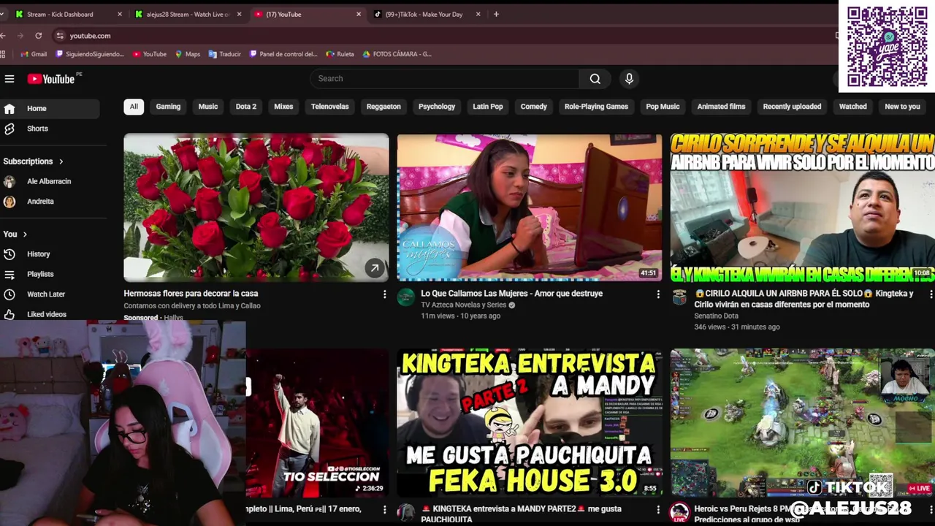Click TV Azteca Novelas y Series channel avatar
The height and width of the screenshot is (526, 935).
pos(406,297)
